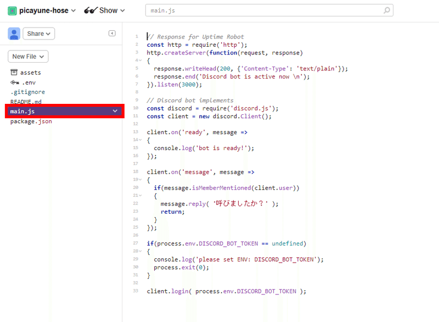
Task: Click the sunglasses Show icon
Action: [91, 10]
